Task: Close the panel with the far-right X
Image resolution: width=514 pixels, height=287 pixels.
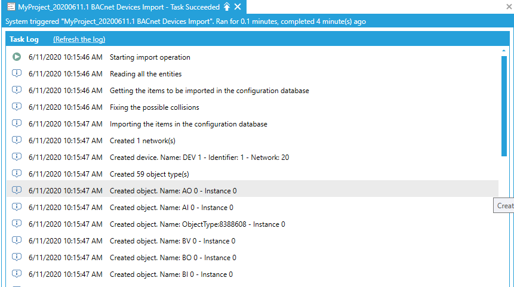Action: [x=508, y=7]
